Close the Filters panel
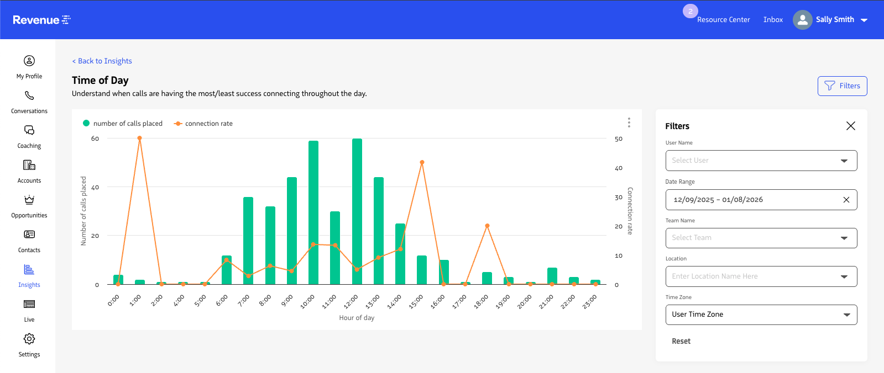 (x=850, y=126)
